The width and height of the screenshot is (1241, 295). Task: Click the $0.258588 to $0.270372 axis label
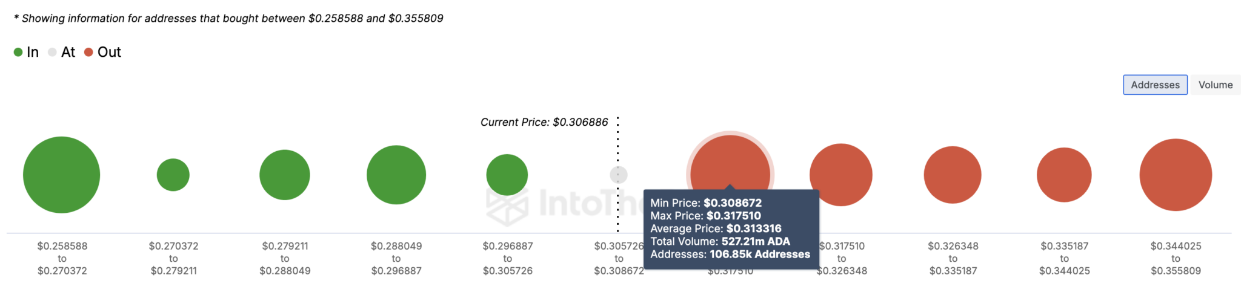coord(62,258)
